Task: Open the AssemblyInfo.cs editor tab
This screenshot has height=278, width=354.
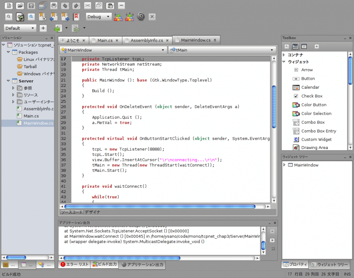Action: pos(147,40)
